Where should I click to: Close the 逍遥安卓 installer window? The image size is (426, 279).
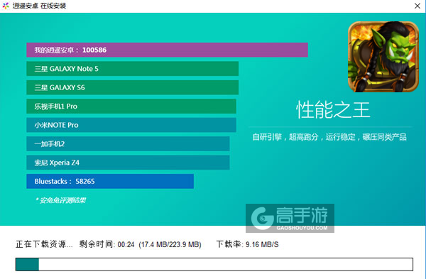[417, 6]
